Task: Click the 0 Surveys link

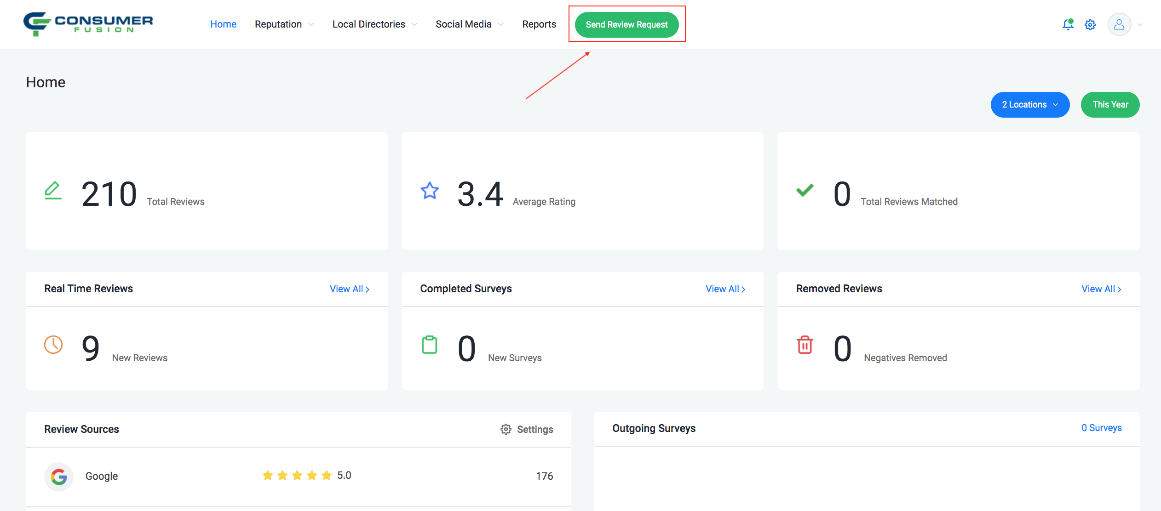Action: click(1101, 428)
